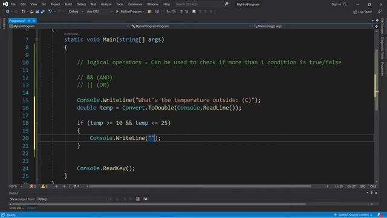Collapse the Main method outlining toggle
Viewport: 387px width, 218px height.
(37, 39)
